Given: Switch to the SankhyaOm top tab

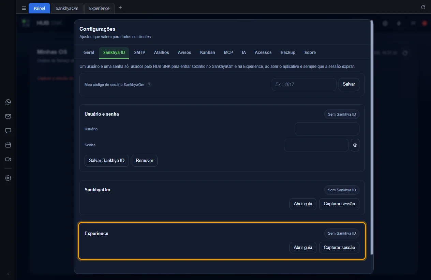Looking at the screenshot, I should (67, 8).
